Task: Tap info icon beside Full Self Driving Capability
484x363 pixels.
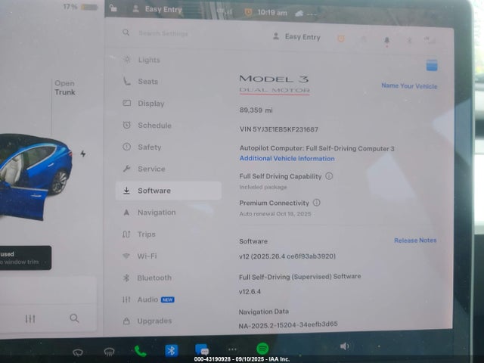Action: coord(329,176)
